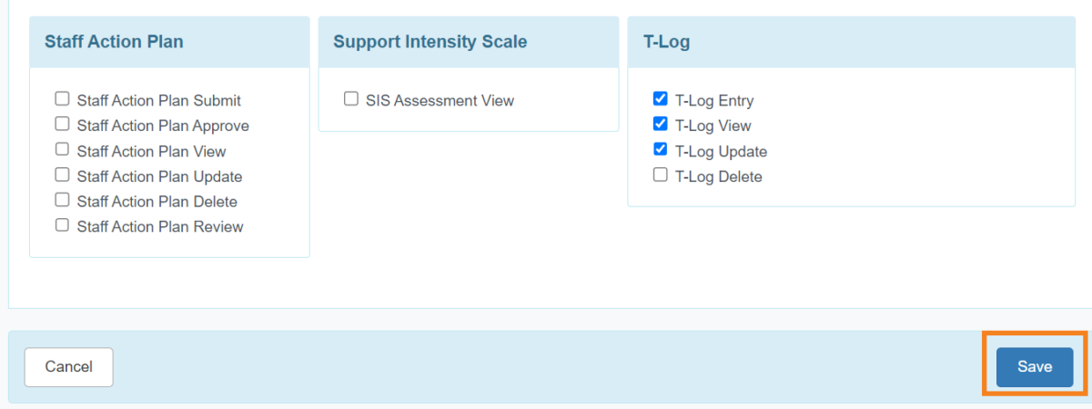This screenshot has height=409, width=1092.
Task: Enable the SIS Assessment View checkbox
Action: 351,99
